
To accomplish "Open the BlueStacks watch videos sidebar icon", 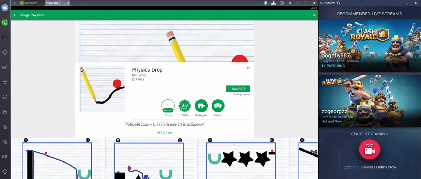I will click(x=5, y=7).
